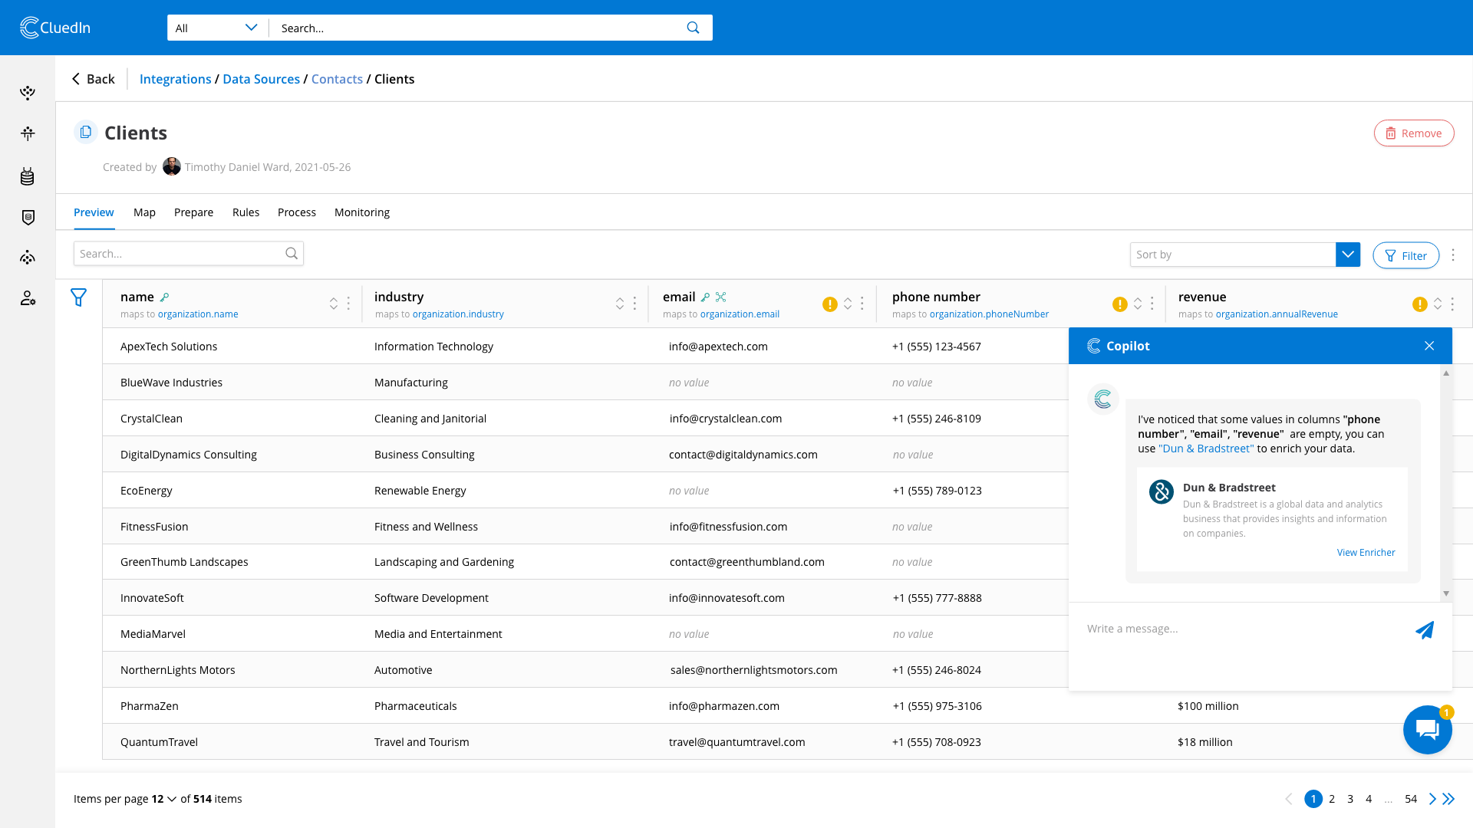Viewport: 1473px width, 828px height.
Task: Open the Dun & Bradstreet View Enricher link
Action: click(x=1366, y=552)
